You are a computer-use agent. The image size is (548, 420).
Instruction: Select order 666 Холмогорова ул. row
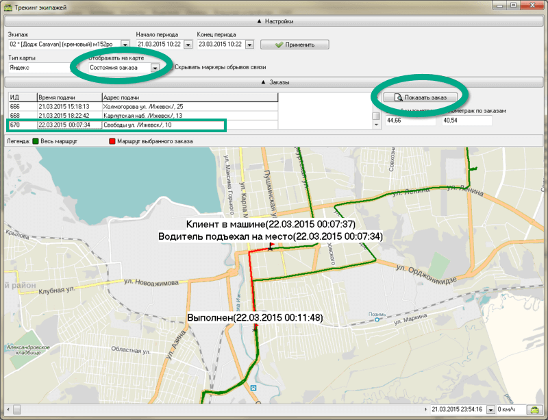pos(142,106)
